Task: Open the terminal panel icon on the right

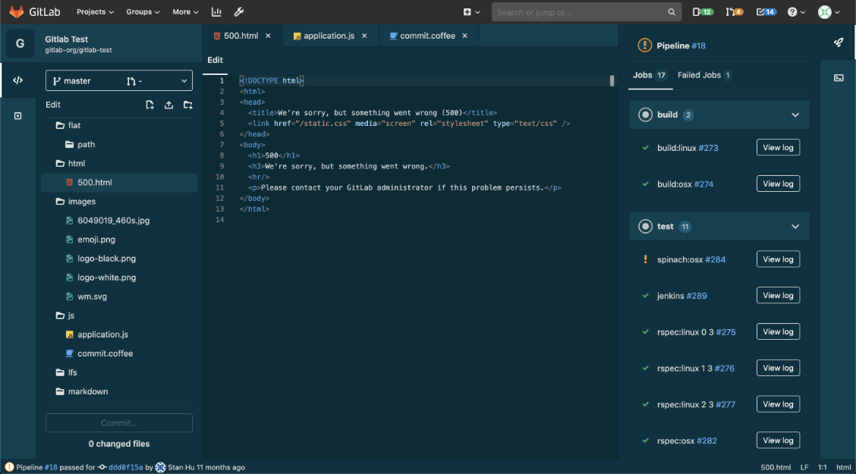Action: (x=839, y=76)
